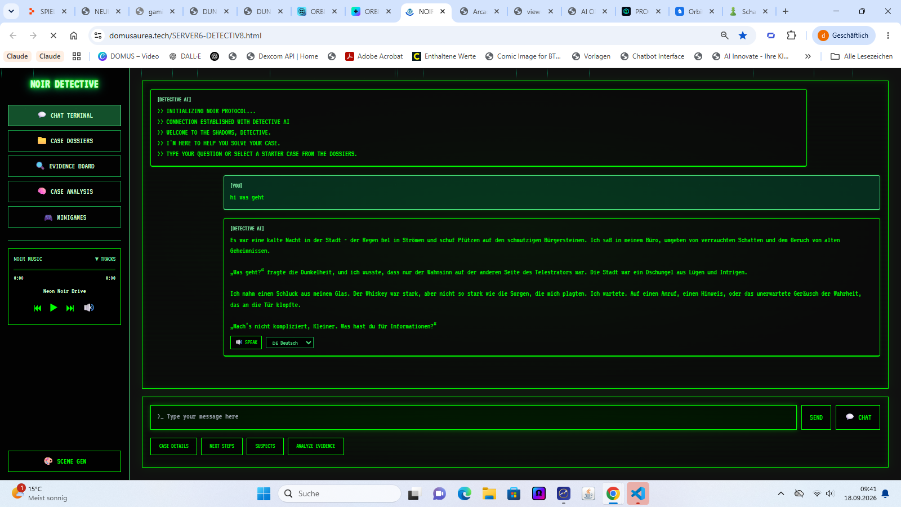Screen dimensions: 901x507
Task: Expand the hidden bookmarks overflow chevron
Action: [808, 56]
